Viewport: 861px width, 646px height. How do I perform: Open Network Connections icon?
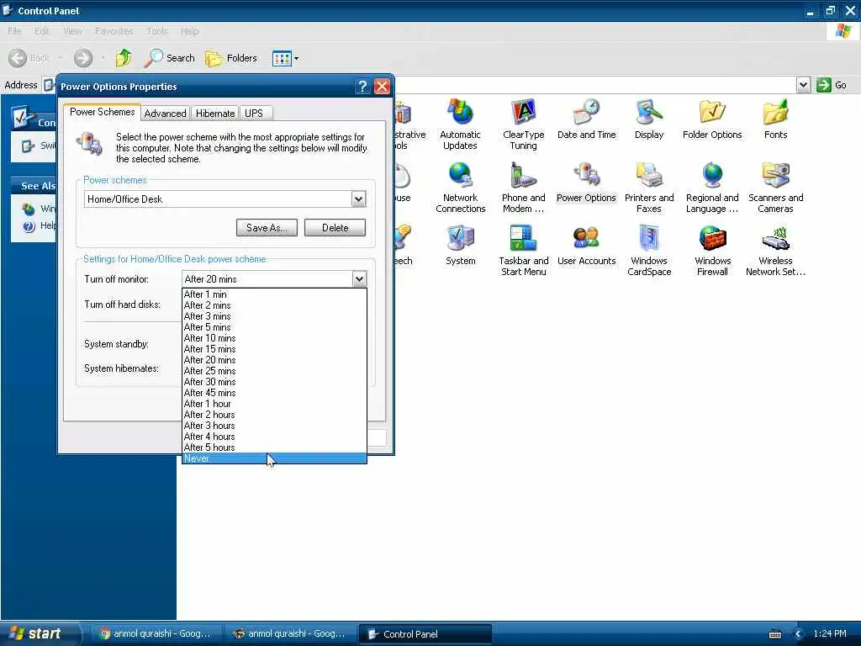coord(460,188)
